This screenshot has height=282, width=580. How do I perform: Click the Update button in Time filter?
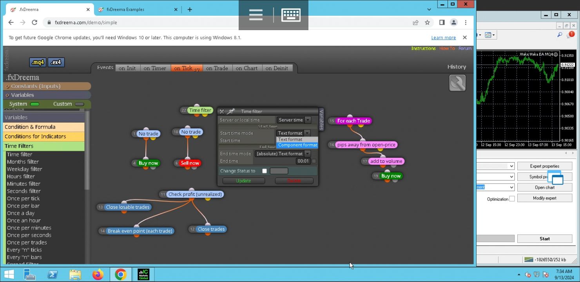point(243,181)
